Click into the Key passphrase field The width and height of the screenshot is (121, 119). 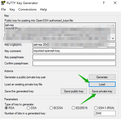[74, 57]
